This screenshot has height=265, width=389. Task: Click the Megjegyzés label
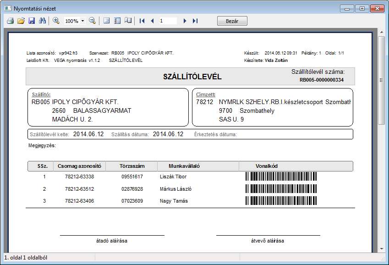pyautogui.click(x=42, y=145)
